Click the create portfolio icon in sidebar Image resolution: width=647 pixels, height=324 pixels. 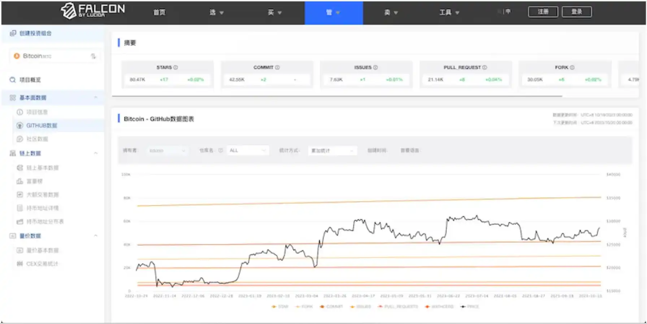[x=13, y=33]
